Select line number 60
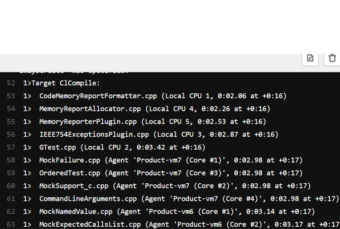 (x=11, y=186)
